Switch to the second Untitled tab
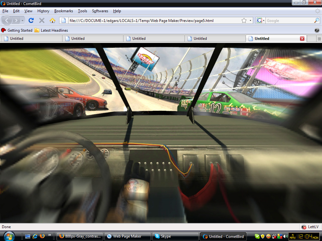Viewport: 322px width, 241px height. 93,39
